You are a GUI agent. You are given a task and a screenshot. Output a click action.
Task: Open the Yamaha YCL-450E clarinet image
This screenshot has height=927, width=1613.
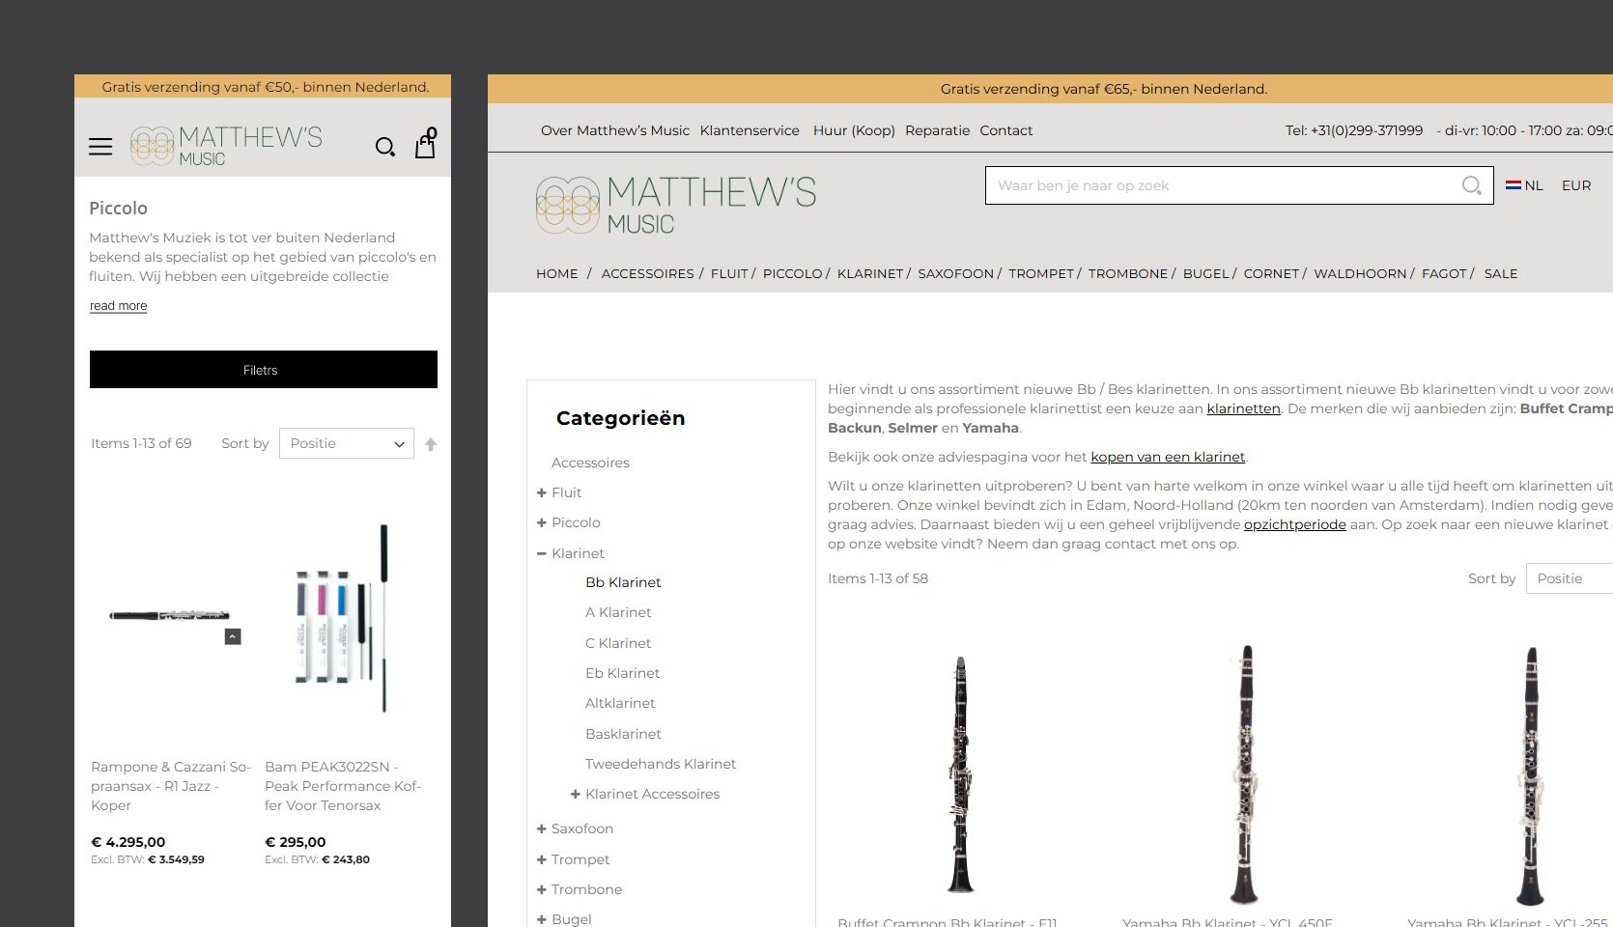[x=1246, y=774]
